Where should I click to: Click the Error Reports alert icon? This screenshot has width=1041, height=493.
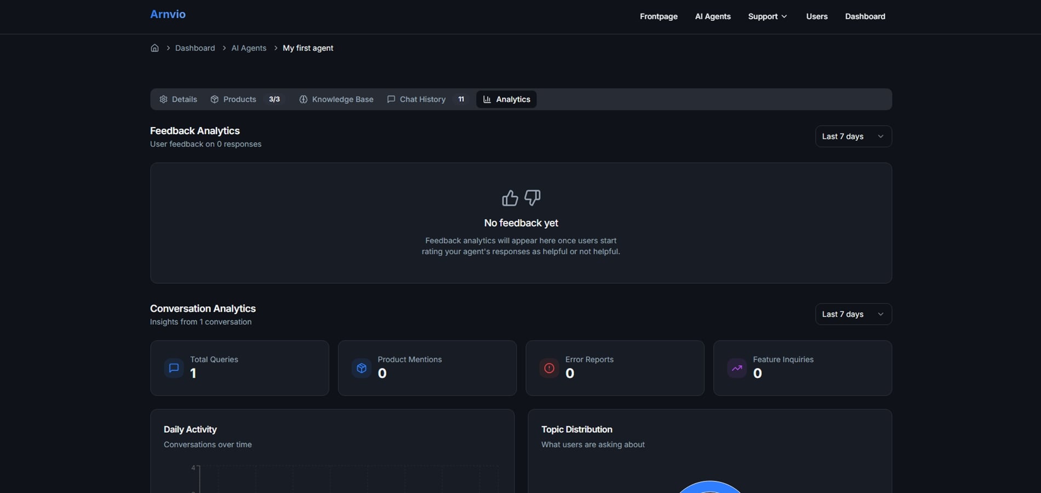click(549, 368)
